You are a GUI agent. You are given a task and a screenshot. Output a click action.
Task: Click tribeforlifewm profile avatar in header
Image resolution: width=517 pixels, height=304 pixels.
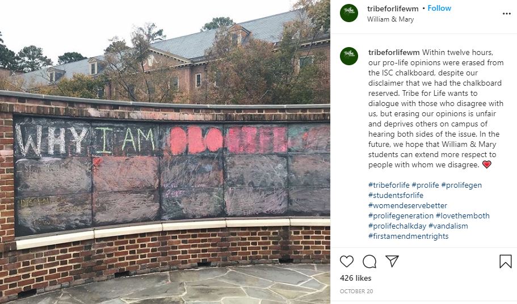pyautogui.click(x=349, y=13)
